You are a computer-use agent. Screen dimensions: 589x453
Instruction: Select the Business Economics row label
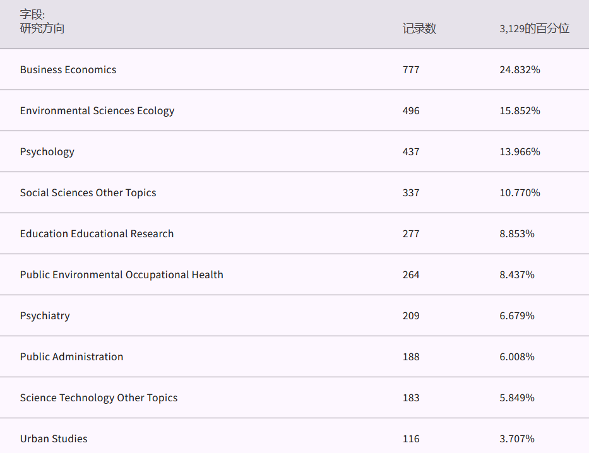point(68,69)
